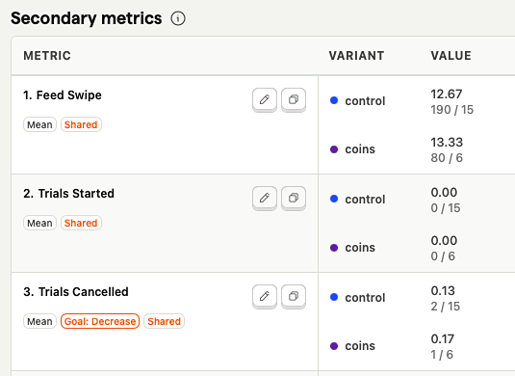Click the Mean tag under Trials Cancelled
The height and width of the screenshot is (376, 515).
click(x=39, y=321)
